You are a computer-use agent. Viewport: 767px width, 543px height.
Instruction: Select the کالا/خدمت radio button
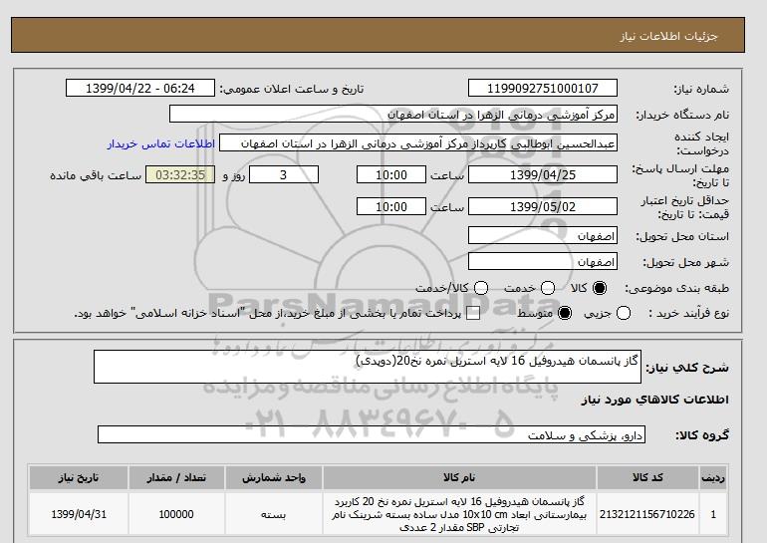[481, 288]
